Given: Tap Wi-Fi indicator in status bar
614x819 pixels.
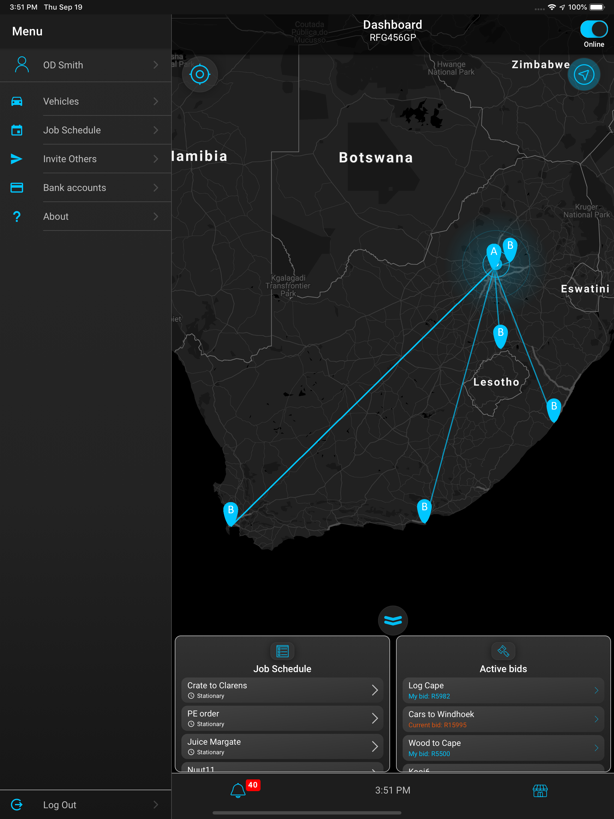Looking at the screenshot, I should click(551, 7).
